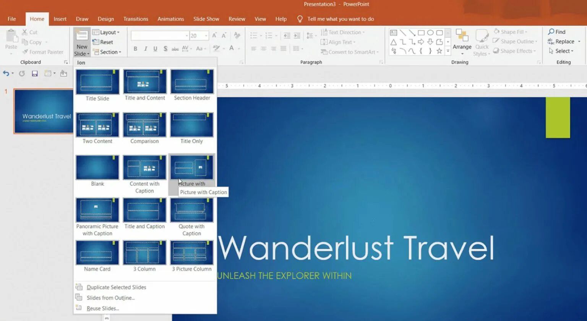
Task: Switch to the Animations tab
Action: click(171, 19)
